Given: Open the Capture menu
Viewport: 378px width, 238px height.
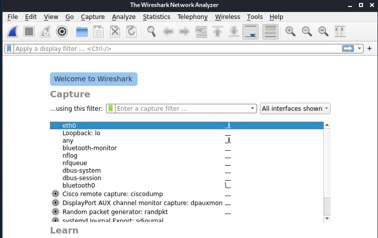Looking at the screenshot, I should pos(93,17).
